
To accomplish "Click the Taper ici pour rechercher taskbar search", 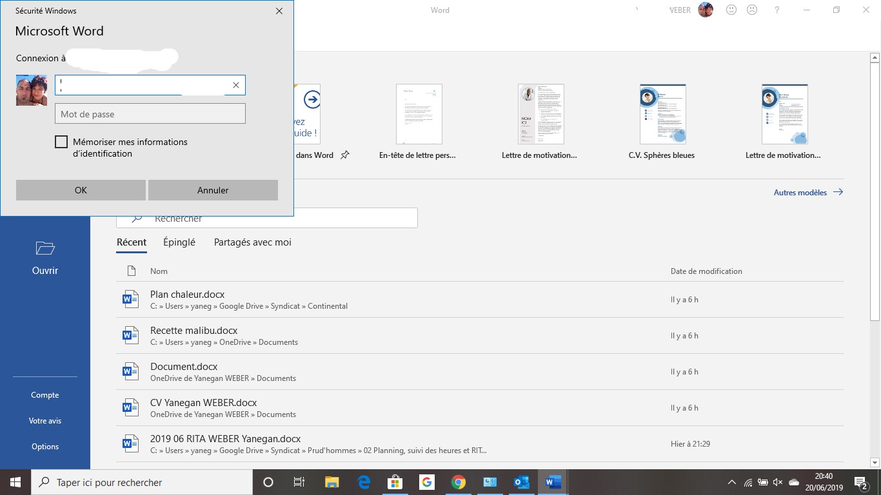I will tap(142, 482).
